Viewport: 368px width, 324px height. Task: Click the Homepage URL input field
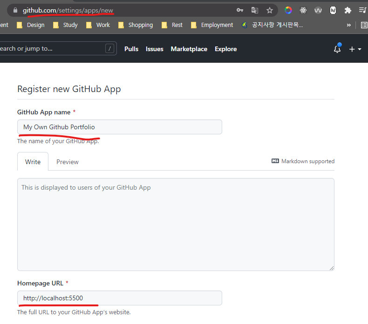pyautogui.click(x=119, y=298)
